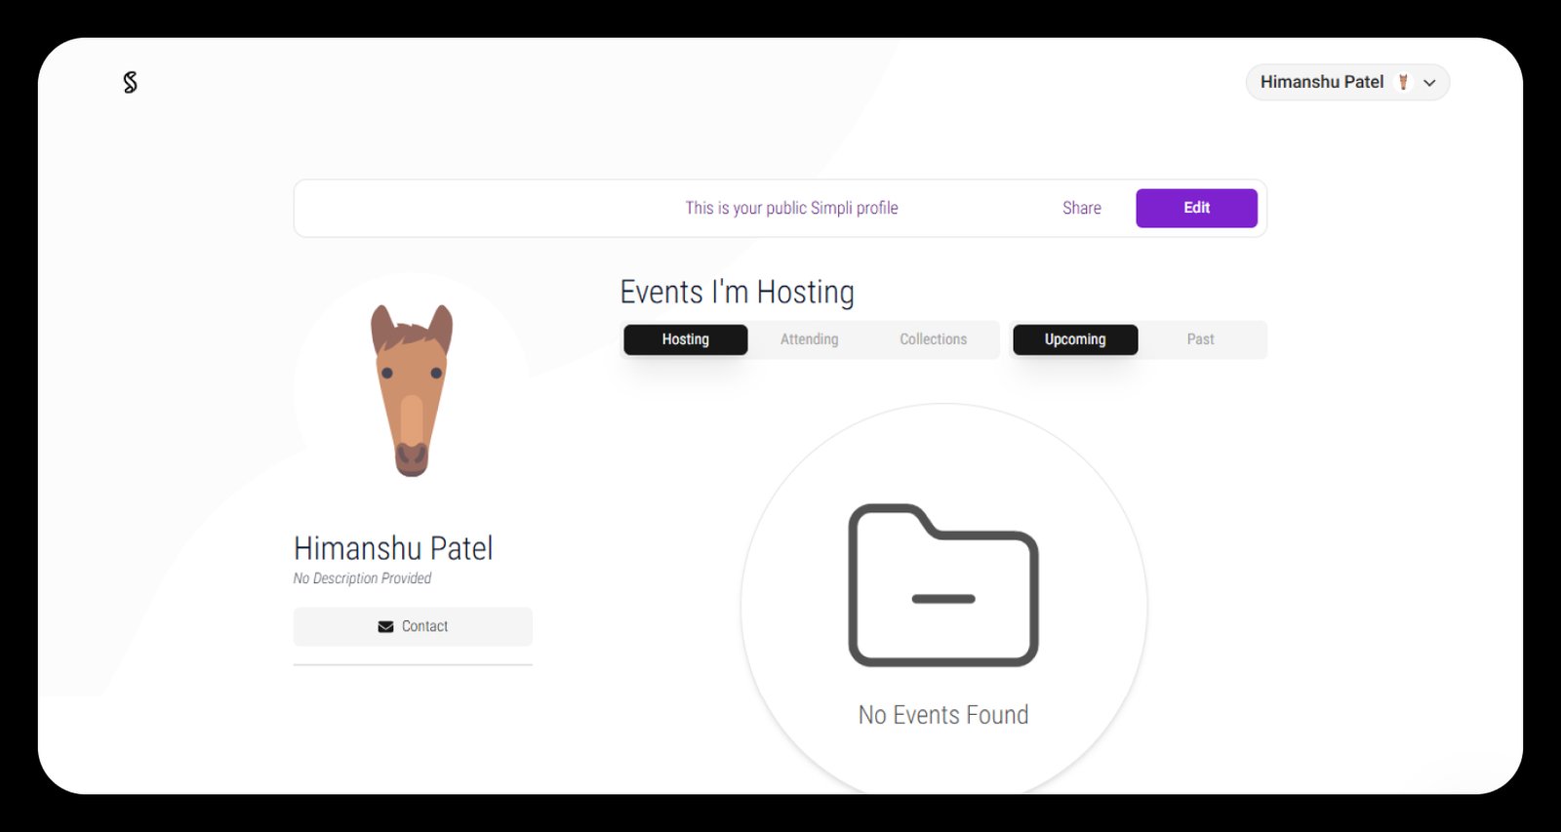Select the Hosting tab

point(685,339)
